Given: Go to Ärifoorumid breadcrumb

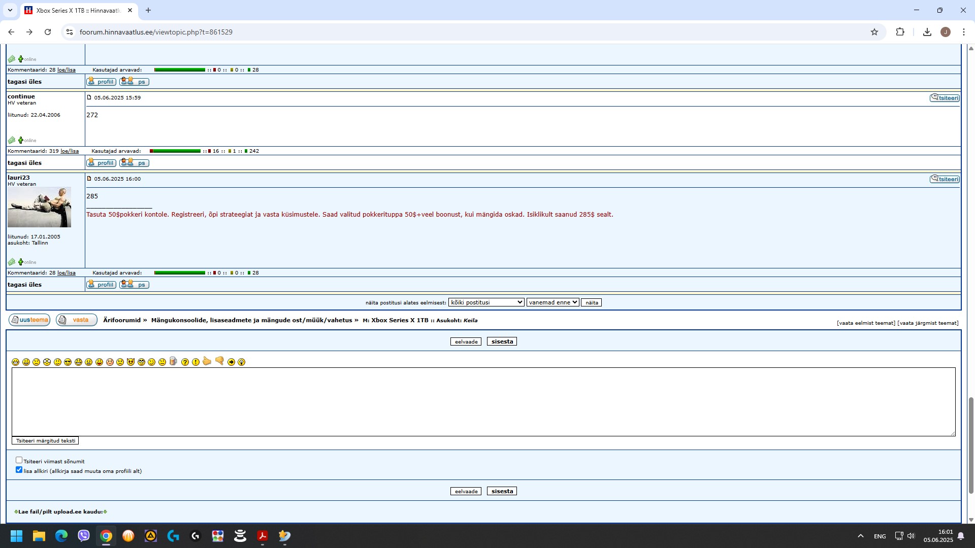Looking at the screenshot, I should tap(121, 320).
